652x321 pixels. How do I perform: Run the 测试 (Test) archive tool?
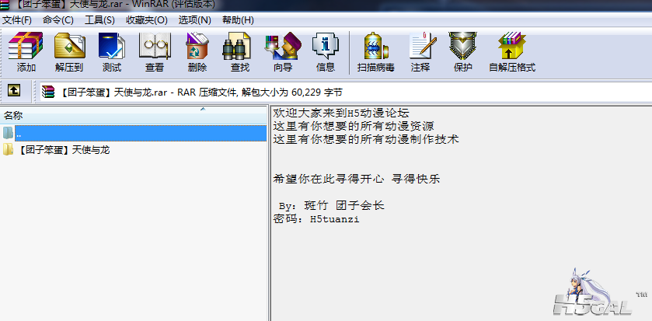(112, 51)
